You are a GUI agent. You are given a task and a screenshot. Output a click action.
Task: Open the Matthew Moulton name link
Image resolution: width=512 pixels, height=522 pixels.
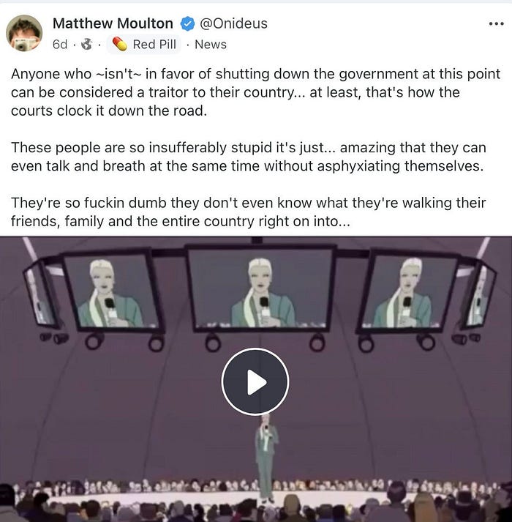point(113,23)
